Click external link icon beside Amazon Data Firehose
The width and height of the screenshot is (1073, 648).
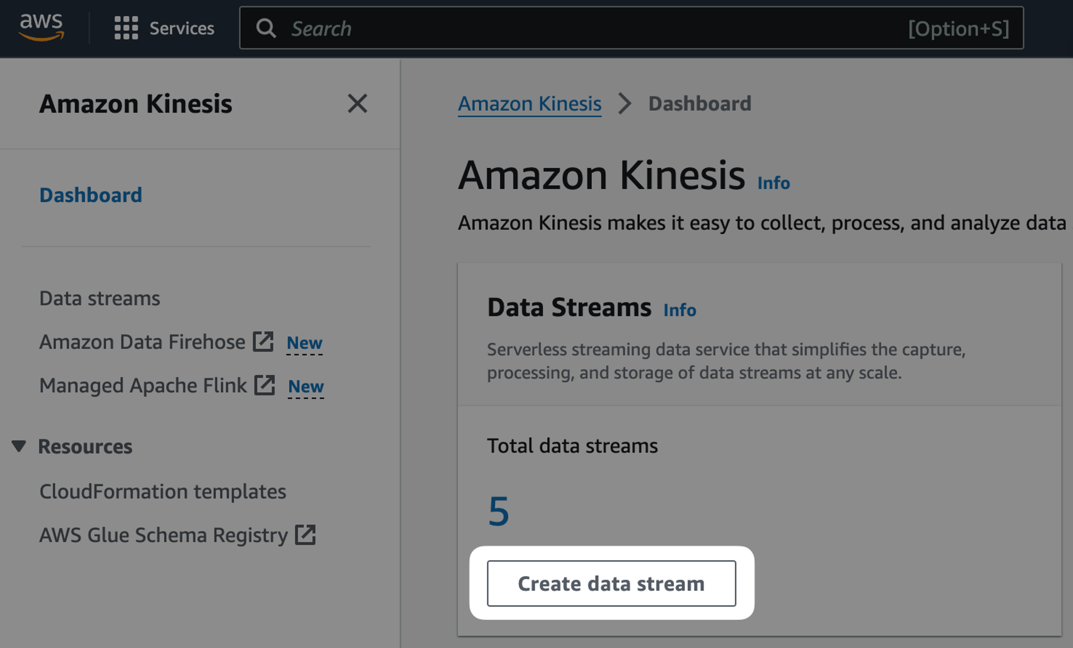(x=263, y=342)
